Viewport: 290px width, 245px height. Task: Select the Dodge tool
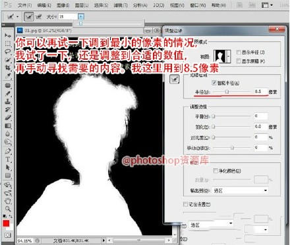(x=8, y=142)
